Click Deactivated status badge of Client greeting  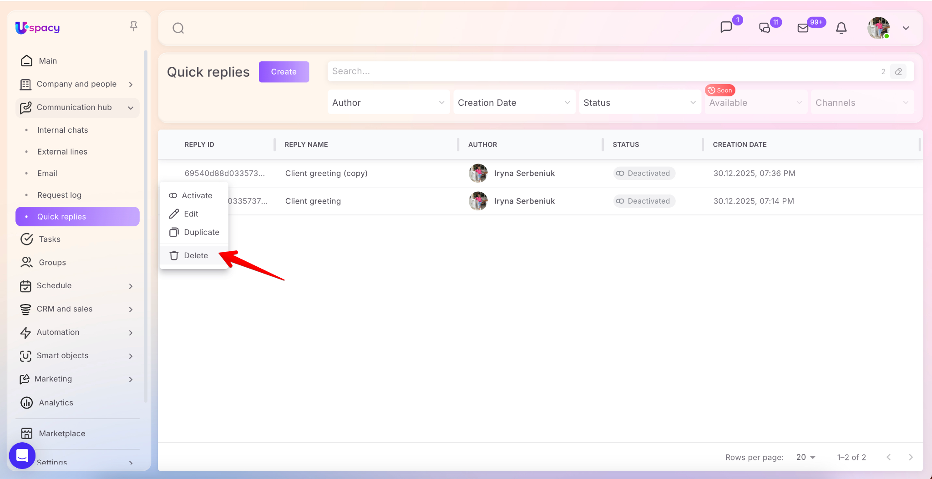[x=644, y=201]
